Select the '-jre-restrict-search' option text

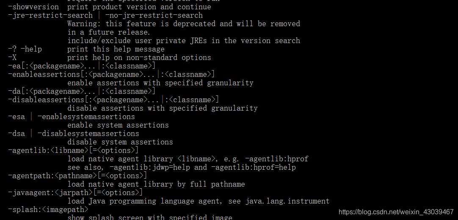click(50, 15)
